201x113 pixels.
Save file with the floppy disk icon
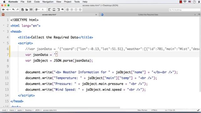(x=31, y=10)
